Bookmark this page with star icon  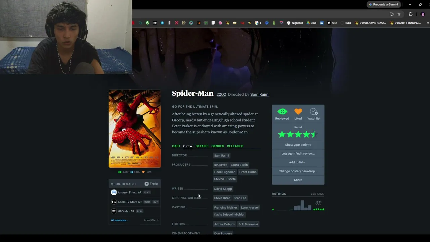pos(399,14)
